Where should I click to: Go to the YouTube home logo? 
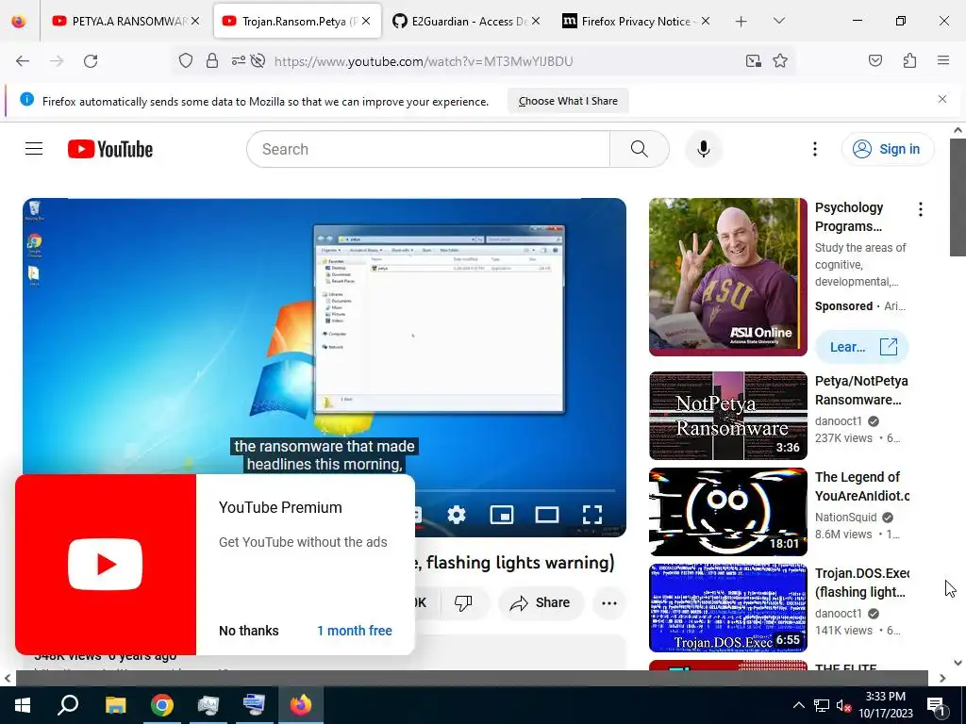click(x=110, y=149)
